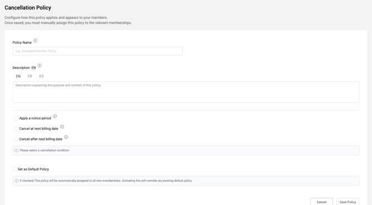
Task: Click the info icon in the default policy notice
Action: point(16,181)
